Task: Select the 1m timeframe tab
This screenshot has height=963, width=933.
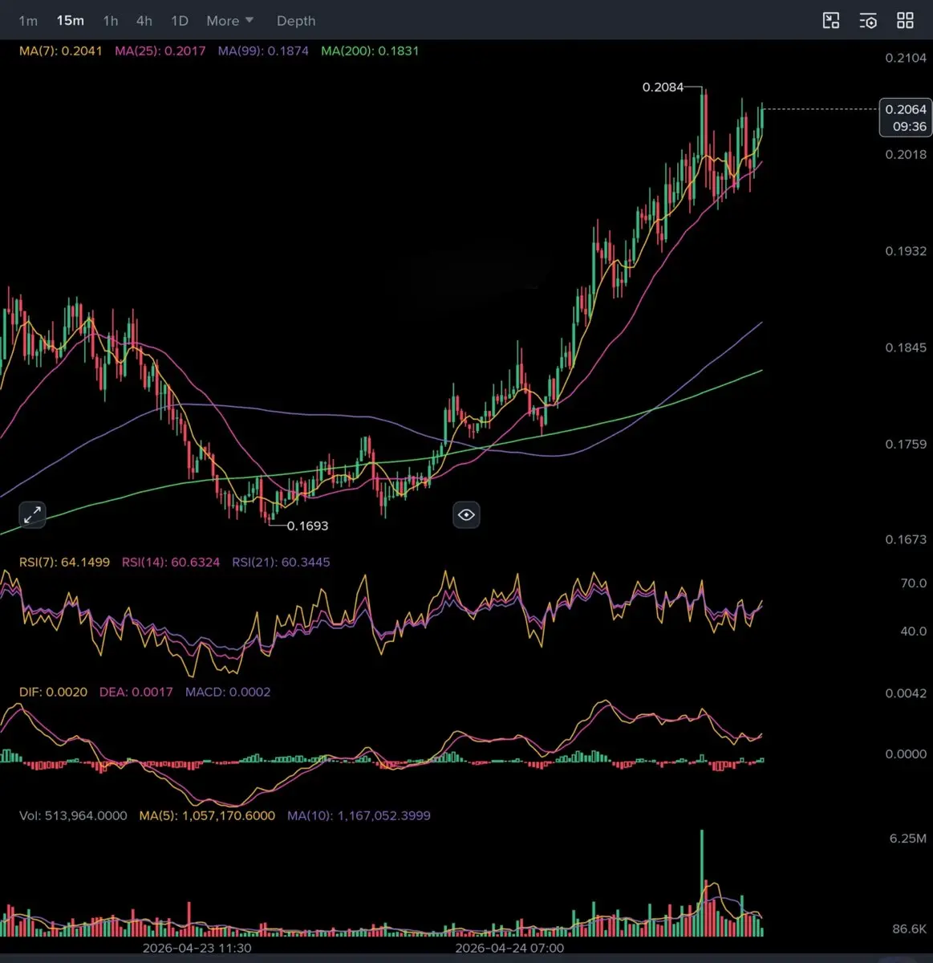Action: pyautogui.click(x=28, y=21)
